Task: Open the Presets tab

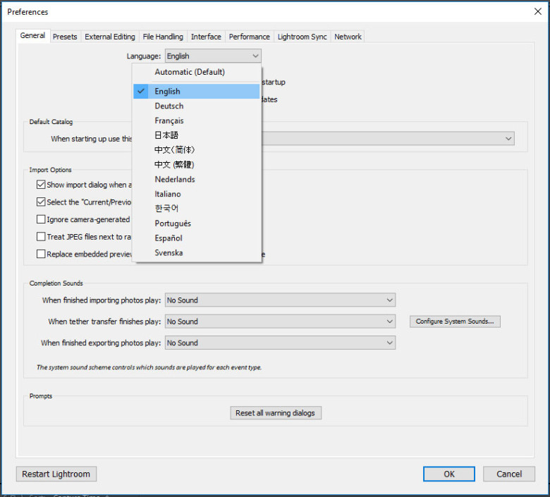Action: [65, 37]
